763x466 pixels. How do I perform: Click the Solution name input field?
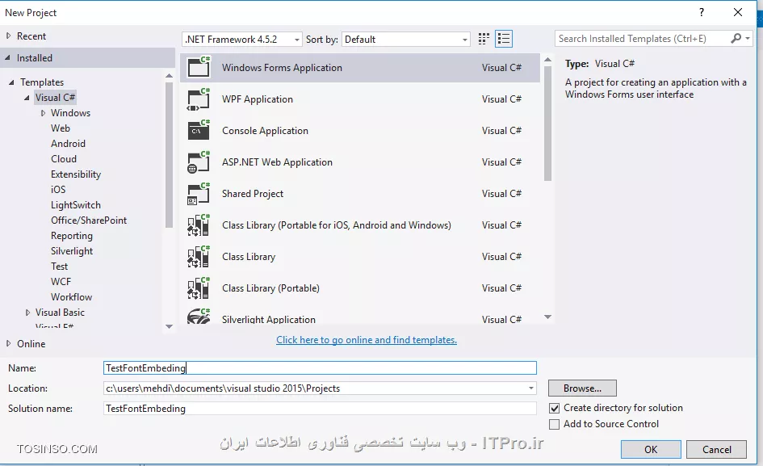point(320,409)
